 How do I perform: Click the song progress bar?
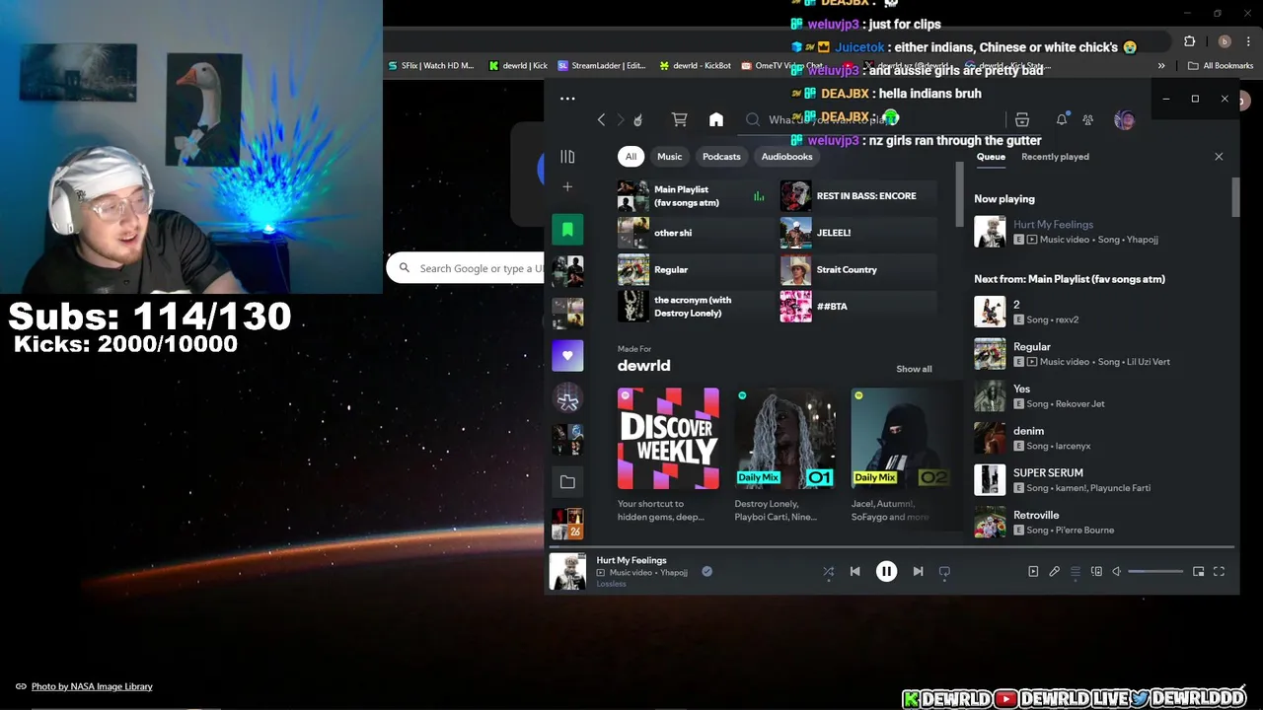click(891, 545)
